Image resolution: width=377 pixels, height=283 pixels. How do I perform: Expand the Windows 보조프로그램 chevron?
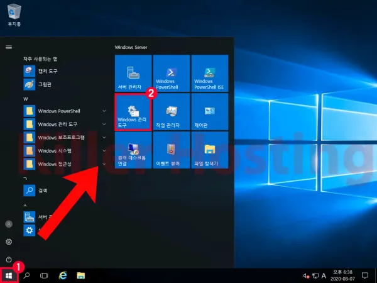[104, 137]
